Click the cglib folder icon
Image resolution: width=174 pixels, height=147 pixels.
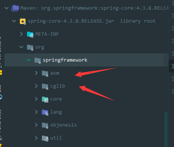[45, 86]
